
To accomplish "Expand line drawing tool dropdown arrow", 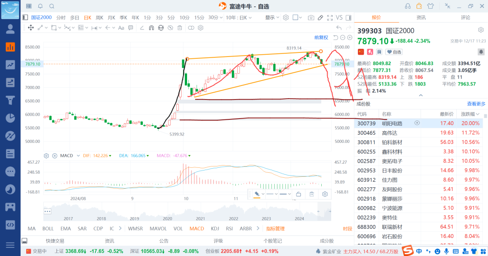I will (x=46, y=28).
